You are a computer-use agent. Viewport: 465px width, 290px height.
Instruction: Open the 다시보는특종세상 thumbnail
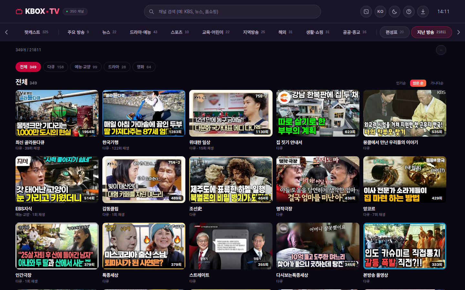[318, 246]
